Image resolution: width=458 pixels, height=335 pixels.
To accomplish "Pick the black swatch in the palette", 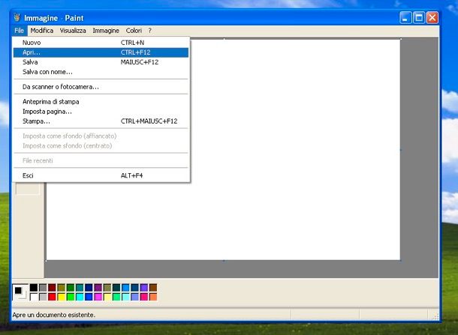I will coord(34,288).
